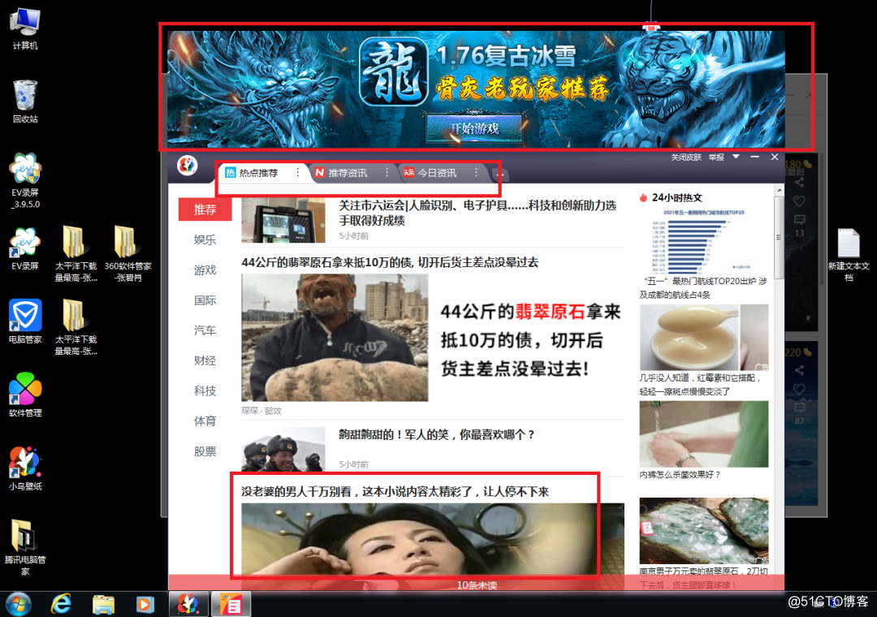This screenshot has height=617, width=877.
Task: Click the comment icon showing 87
Action: tap(799, 408)
